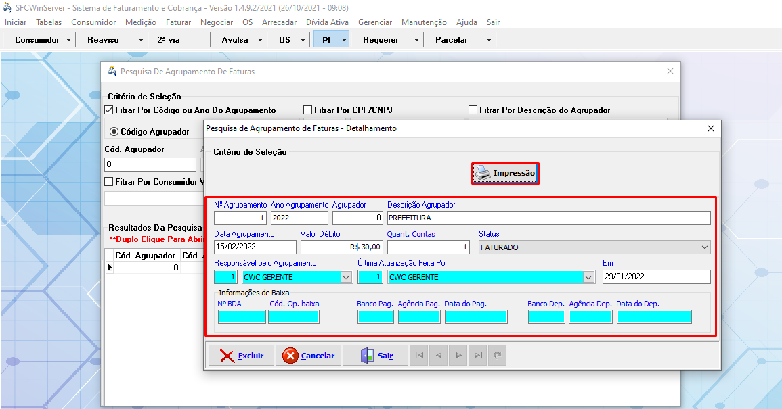Image resolution: width=782 pixels, height=409 pixels.
Task: Click the Sair door button
Action: [x=375, y=356]
